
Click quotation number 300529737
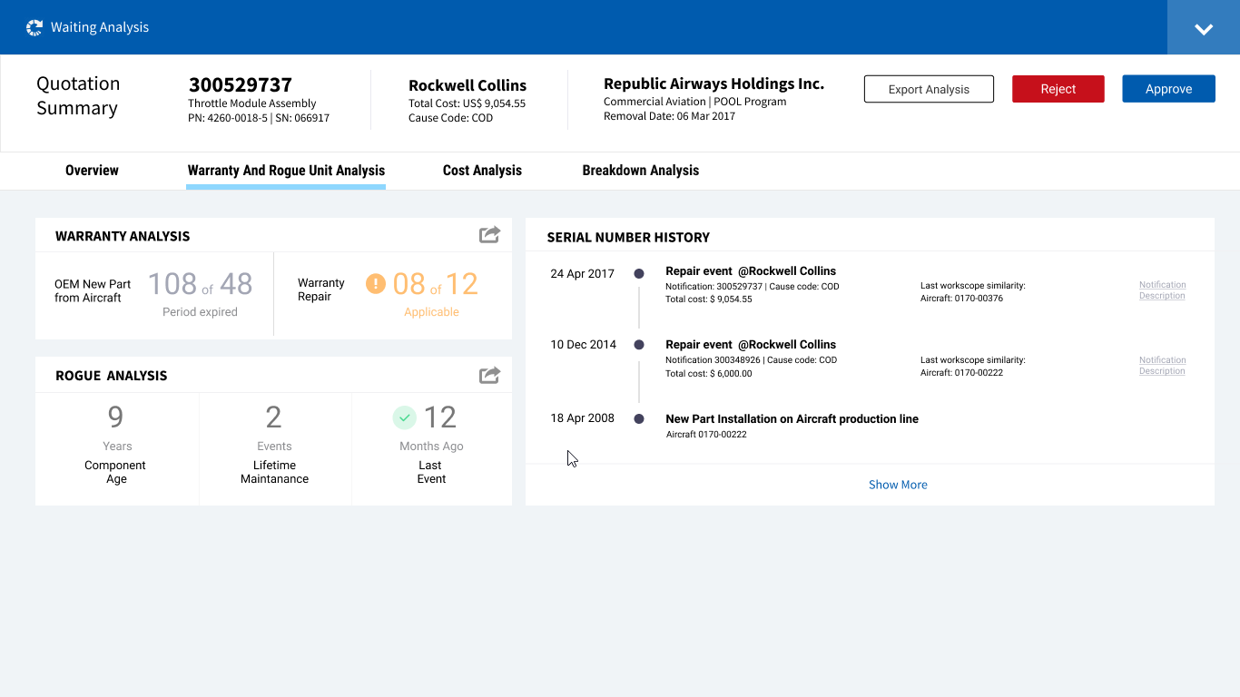pyautogui.click(x=241, y=85)
